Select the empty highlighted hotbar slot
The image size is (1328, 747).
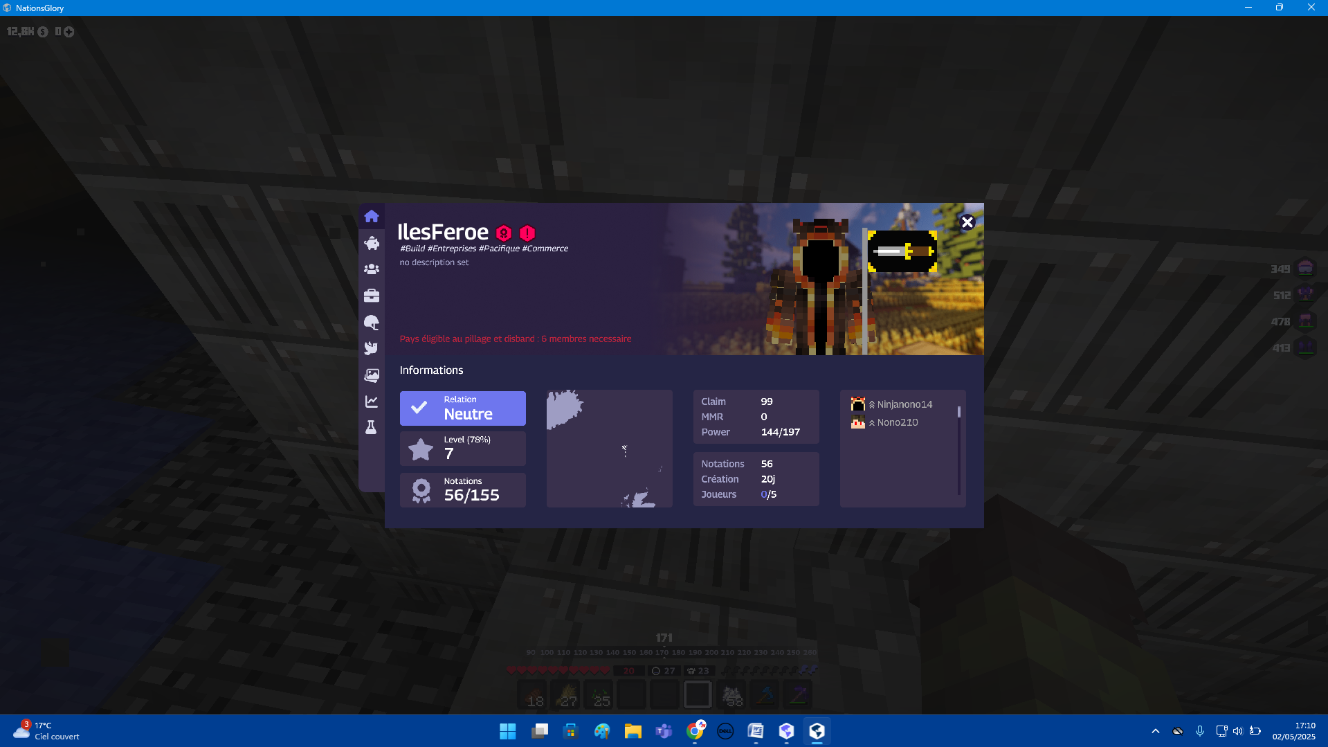point(698,694)
